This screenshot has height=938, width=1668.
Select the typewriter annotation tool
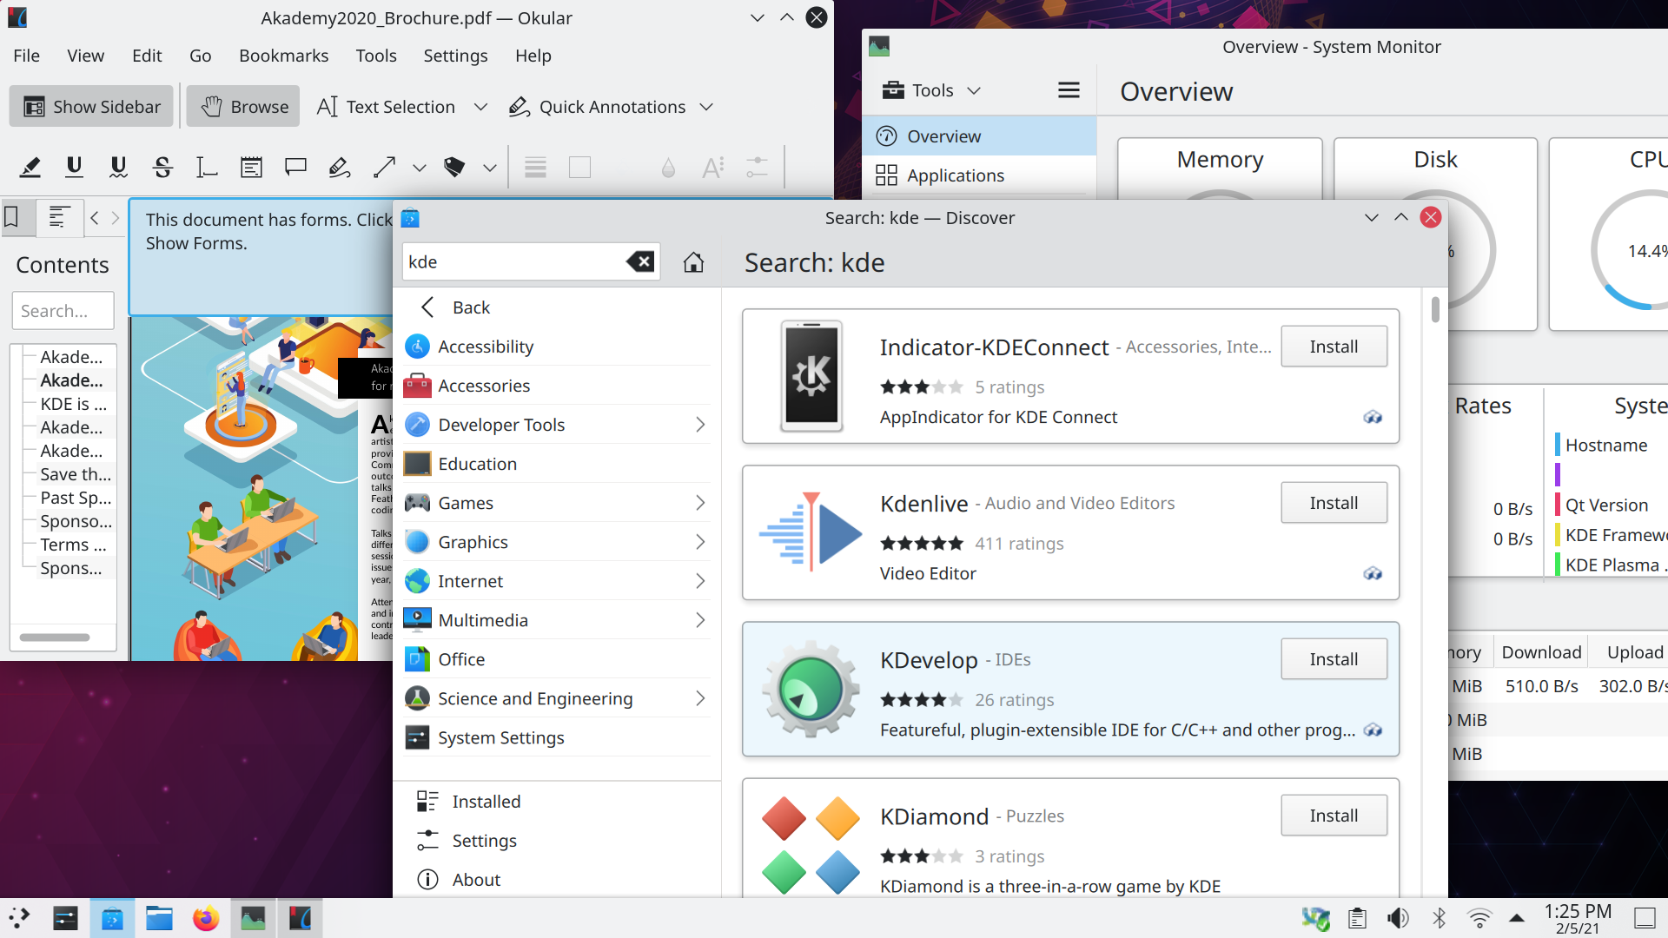coord(207,167)
